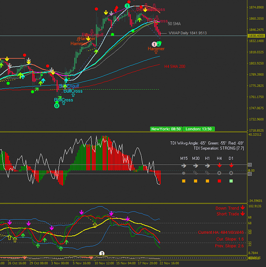Select the small curved arrow in M30 column
Image resolution: width=266 pixels, height=267 pixels.
pos(196,173)
